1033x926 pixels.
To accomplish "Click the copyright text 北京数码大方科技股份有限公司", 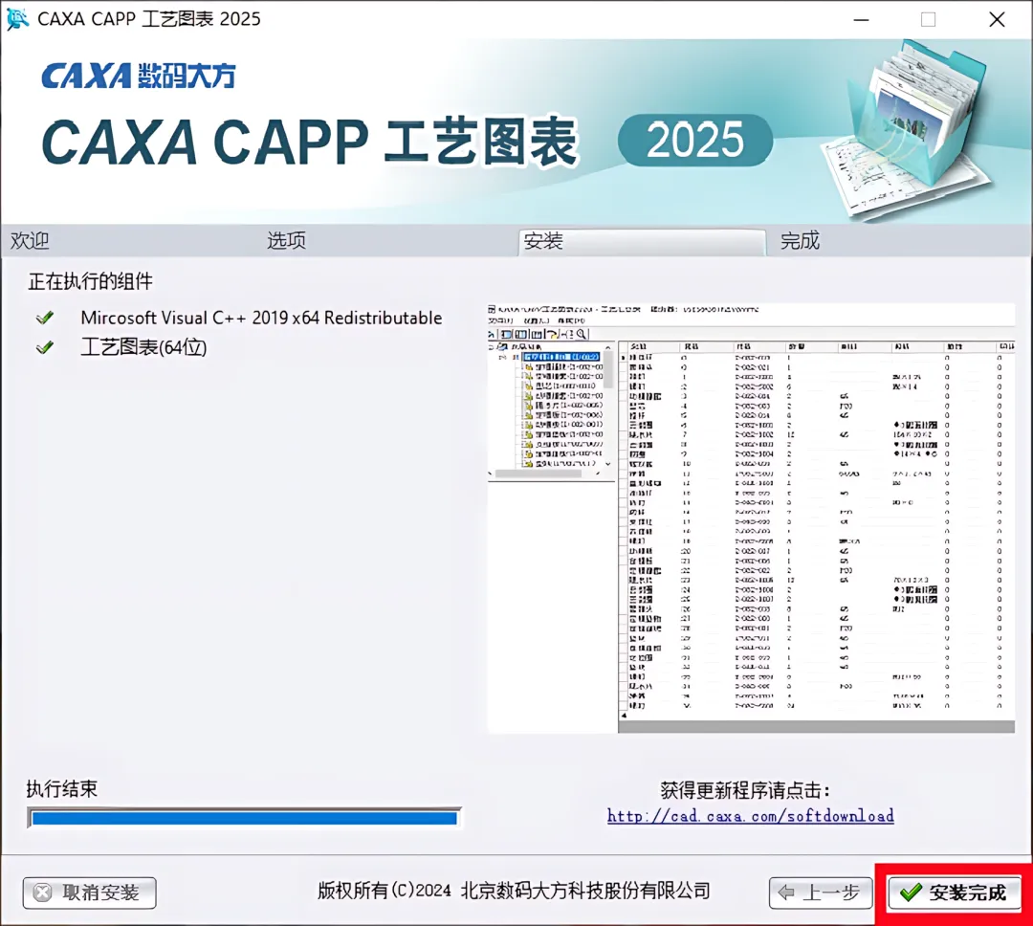I will click(x=585, y=891).
